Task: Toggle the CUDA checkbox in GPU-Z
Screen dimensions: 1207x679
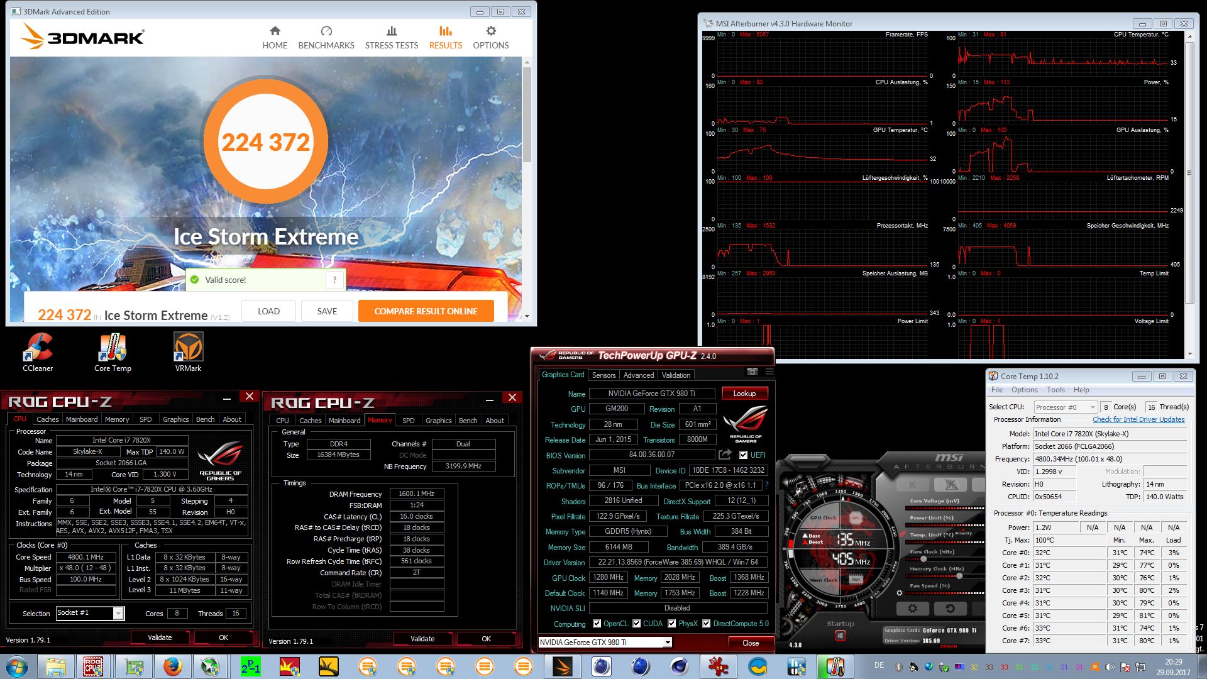Action: tap(637, 624)
